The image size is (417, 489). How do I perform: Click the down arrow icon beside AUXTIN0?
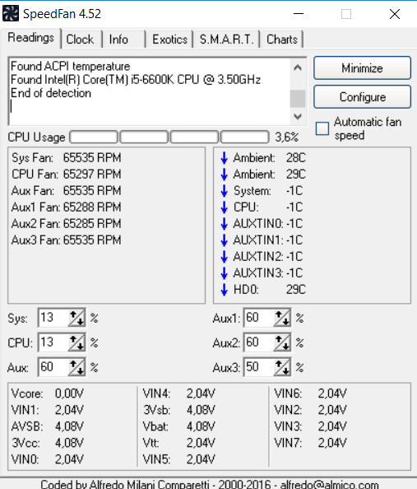pyautogui.click(x=224, y=224)
